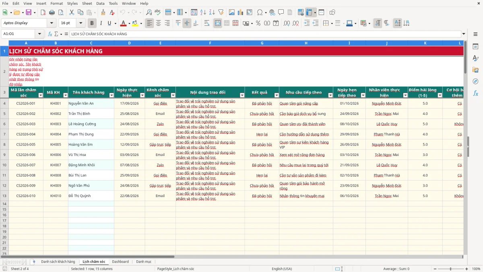The image size is (483, 272).
Task: Expand the formula bar arrow
Action: tap(464, 34)
